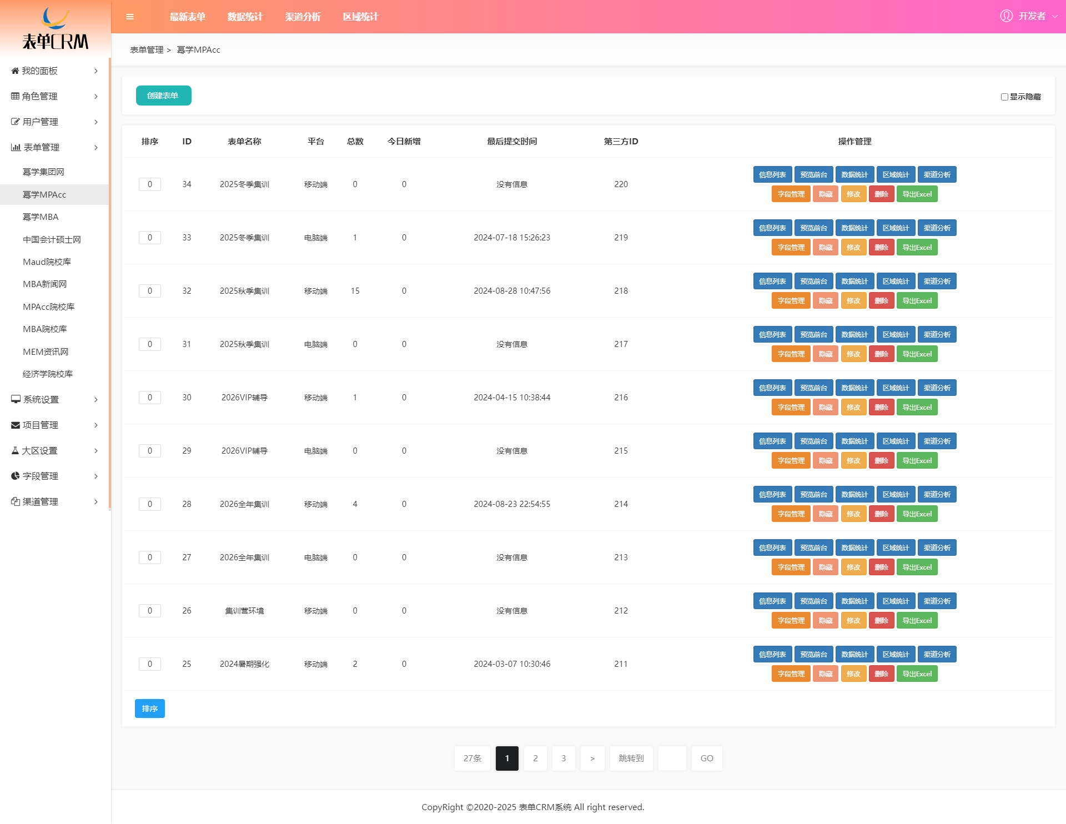Click the 区域统计 icon for row 30
The height and width of the screenshot is (824, 1066).
[x=894, y=388]
